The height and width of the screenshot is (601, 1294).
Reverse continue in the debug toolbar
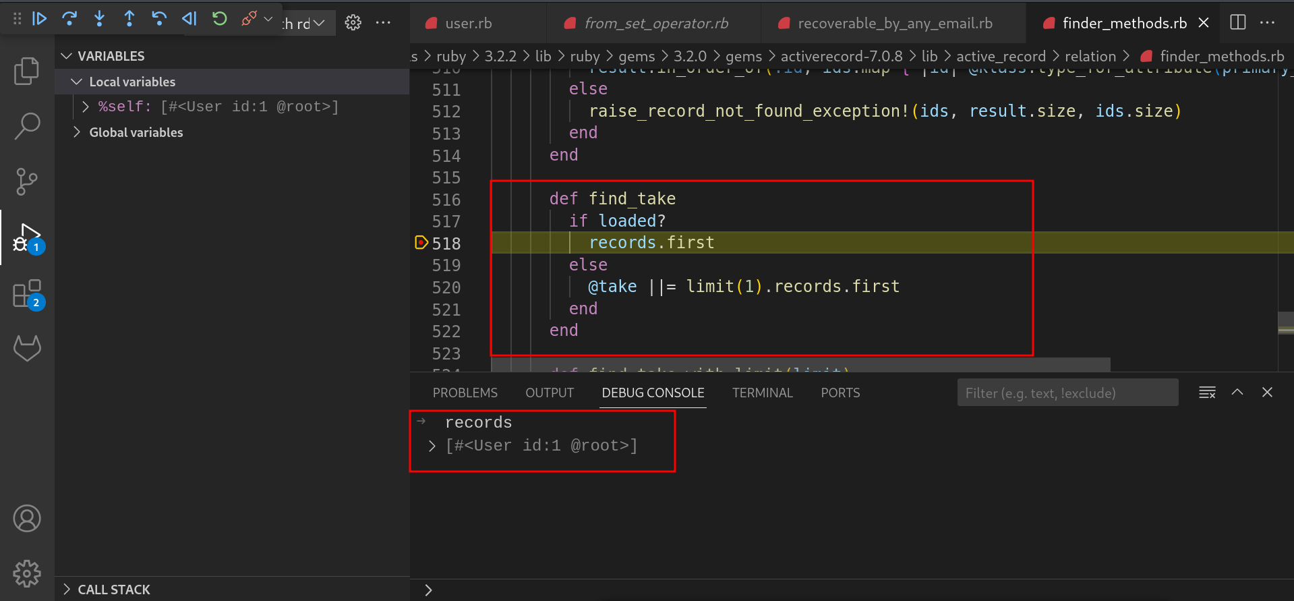(x=189, y=19)
